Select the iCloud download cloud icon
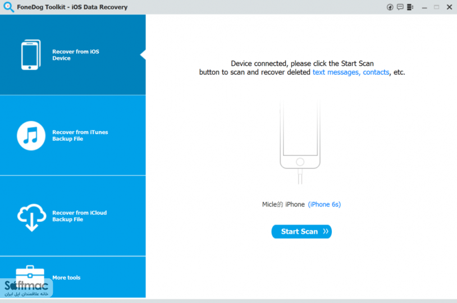The height and width of the screenshot is (303, 457). (x=31, y=217)
